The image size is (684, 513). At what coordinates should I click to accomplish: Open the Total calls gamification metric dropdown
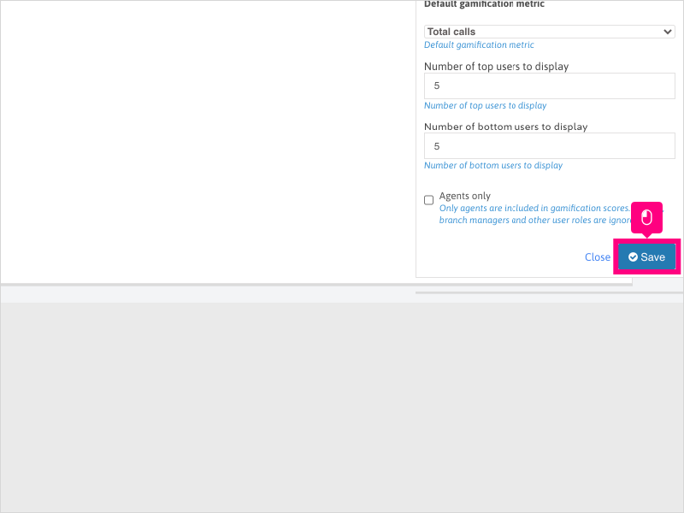(x=549, y=32)
